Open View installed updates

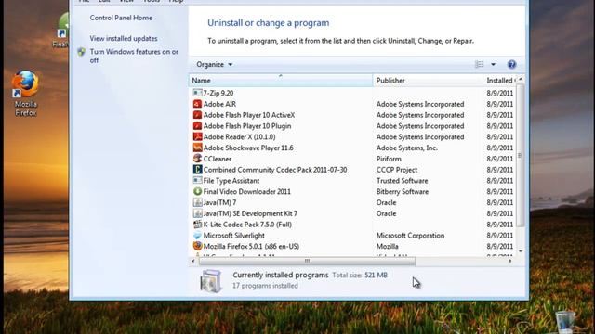tap(124, 38)
